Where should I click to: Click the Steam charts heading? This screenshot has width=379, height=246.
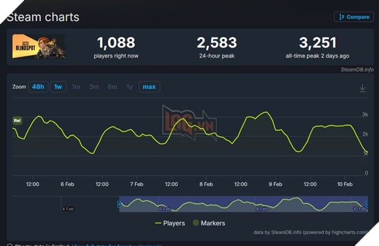43,17
